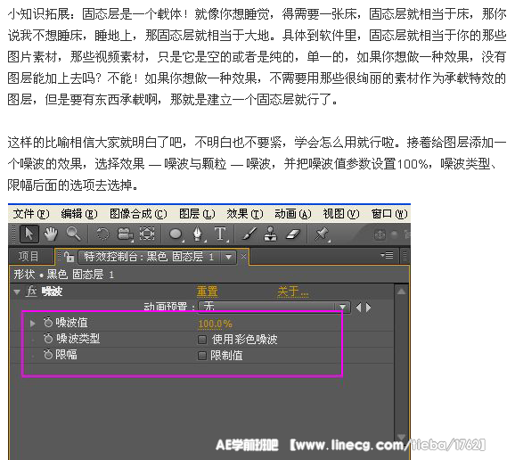The width and height of the screenshot is (515, 460).
Task: Open the panel options flyout menu
Action: (x=387, y=255)
